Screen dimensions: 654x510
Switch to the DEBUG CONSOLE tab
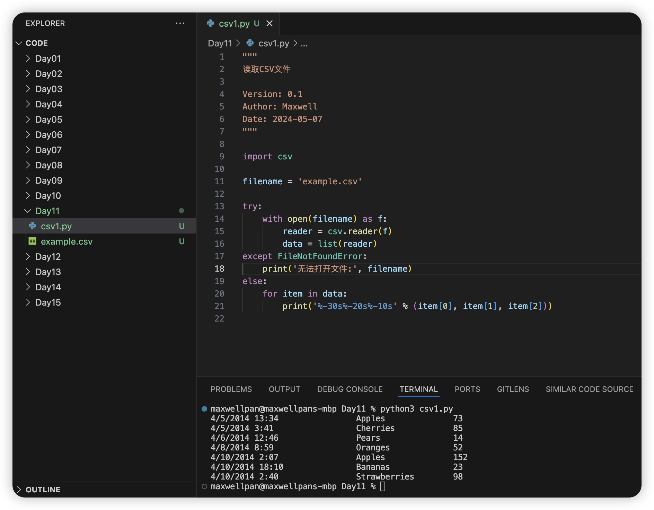[350, 389]
